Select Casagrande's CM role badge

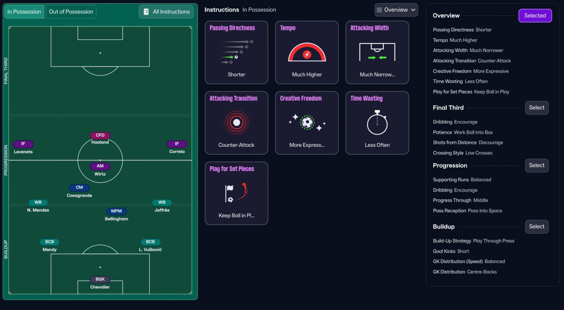click(79, 187)
